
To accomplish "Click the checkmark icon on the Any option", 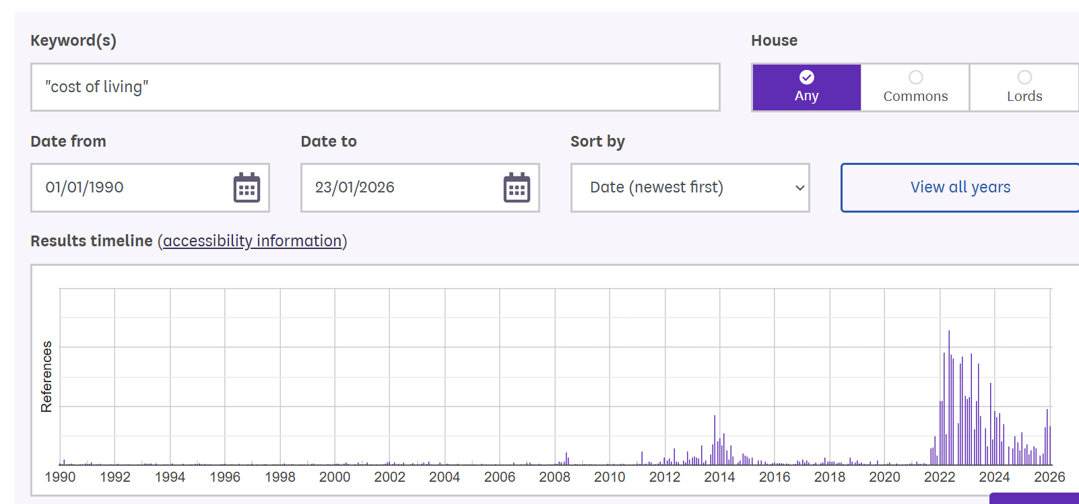I will pyautogui.click(x=806, y=77).
